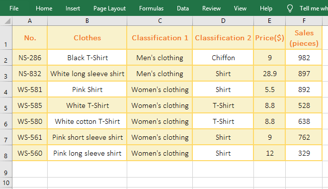Click the 'Classification 1' header cell
Viewport: 328px width, 189px height.
[160, 38]
